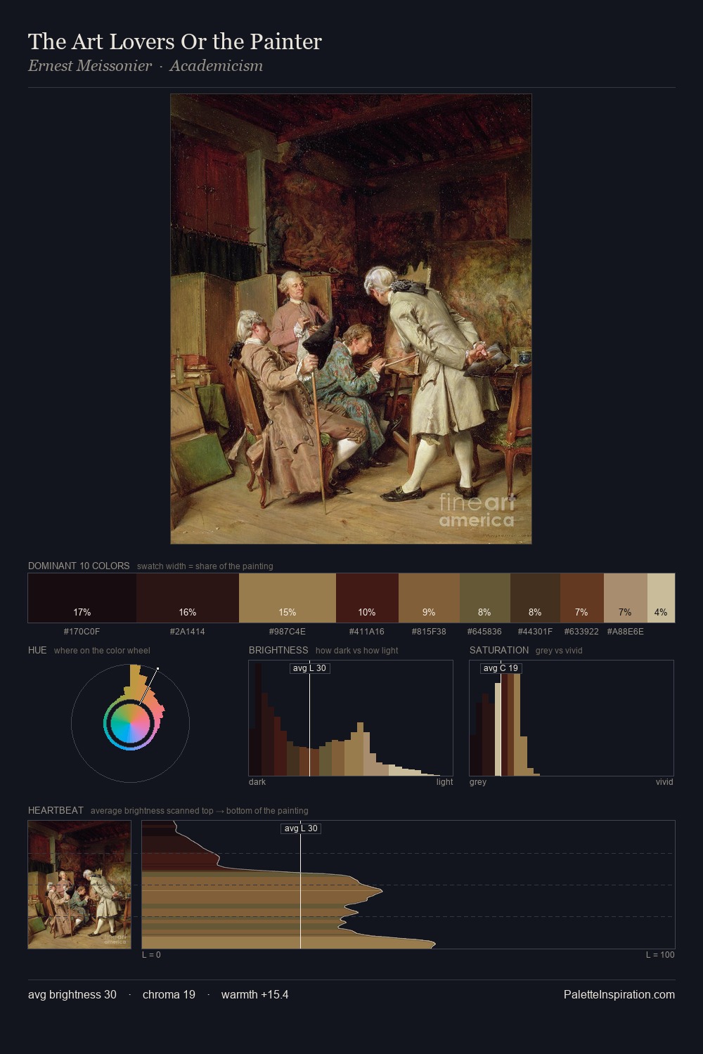Click the hex code label '#2A1414'
The height and width of the screenshot is (1054, 703).
tap(188, 632)
